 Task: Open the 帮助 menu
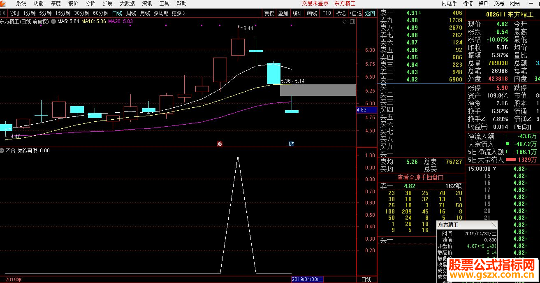(x=181, y=3)
